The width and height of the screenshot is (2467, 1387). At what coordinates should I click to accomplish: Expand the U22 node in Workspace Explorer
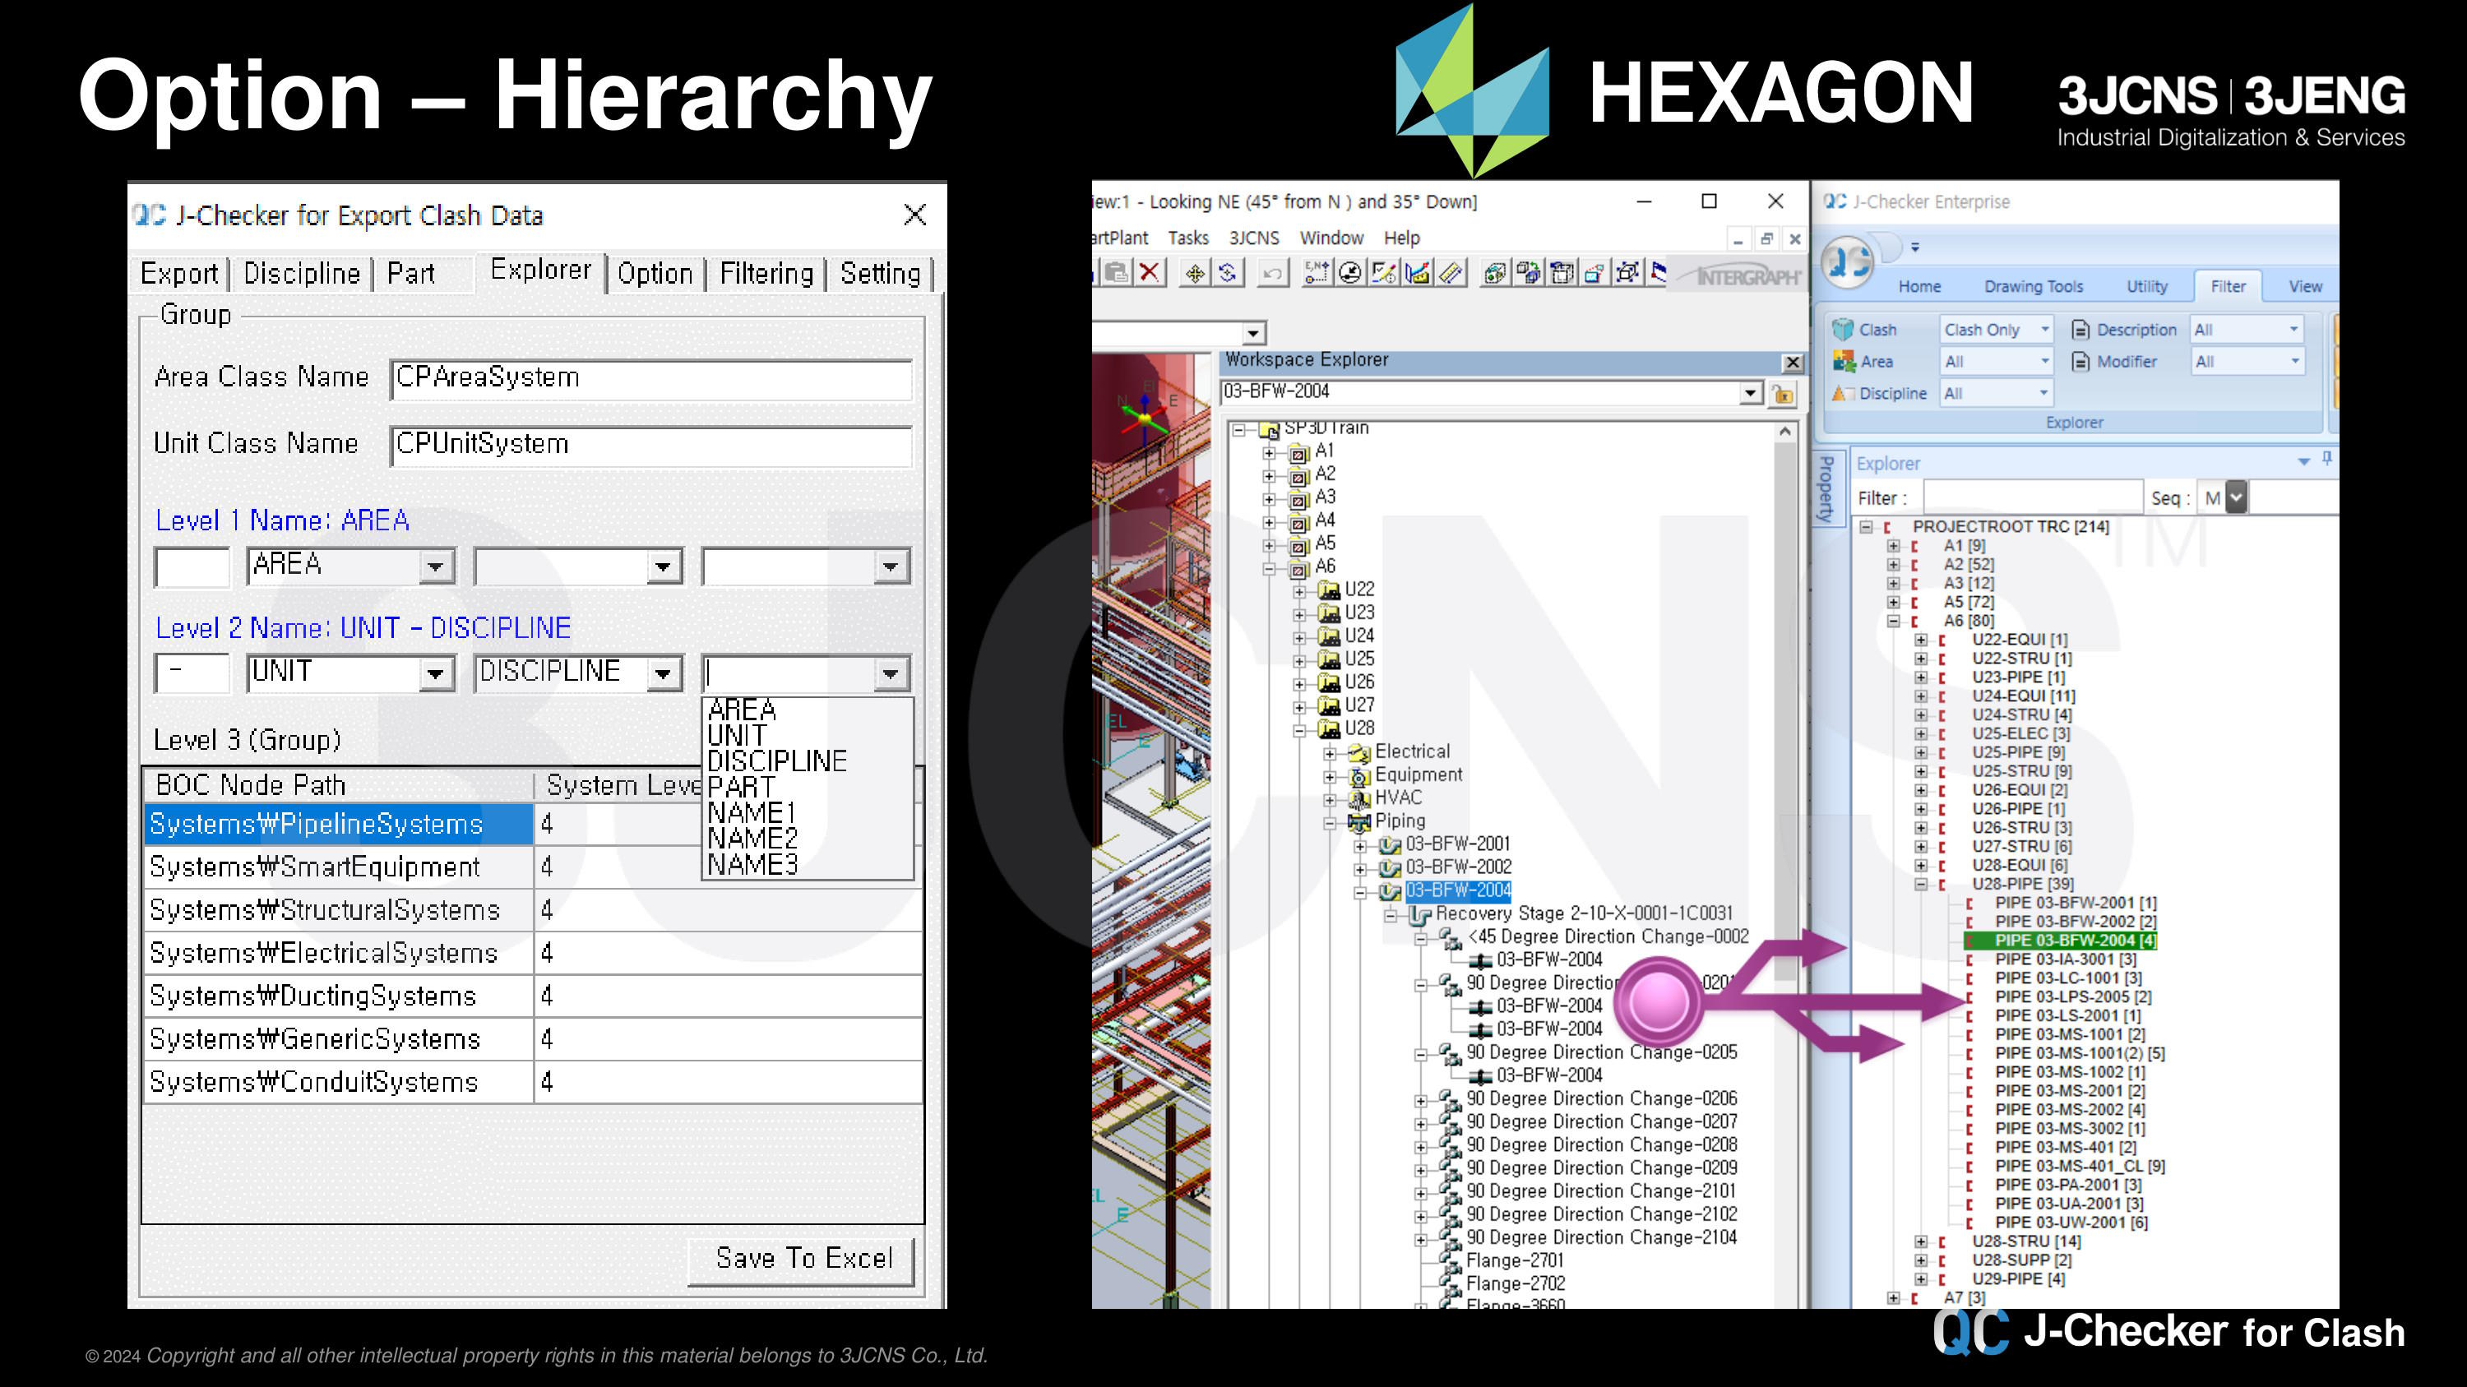[x=1299, y=592]
